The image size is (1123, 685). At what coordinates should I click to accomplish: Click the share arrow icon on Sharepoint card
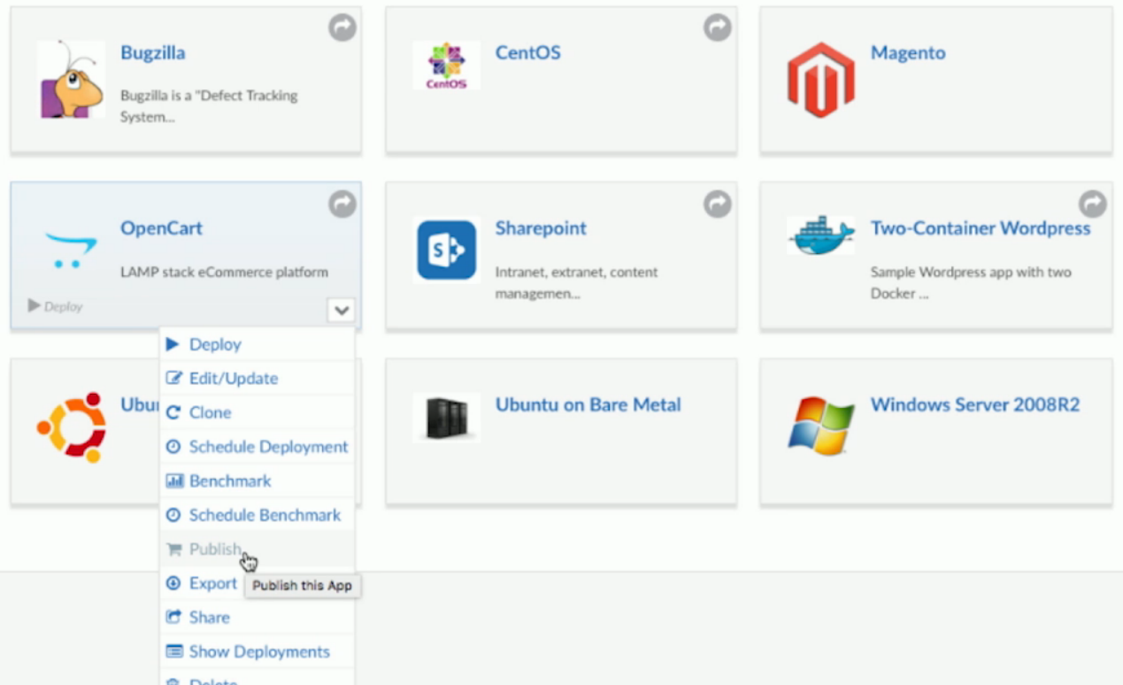tap(717, 204)
